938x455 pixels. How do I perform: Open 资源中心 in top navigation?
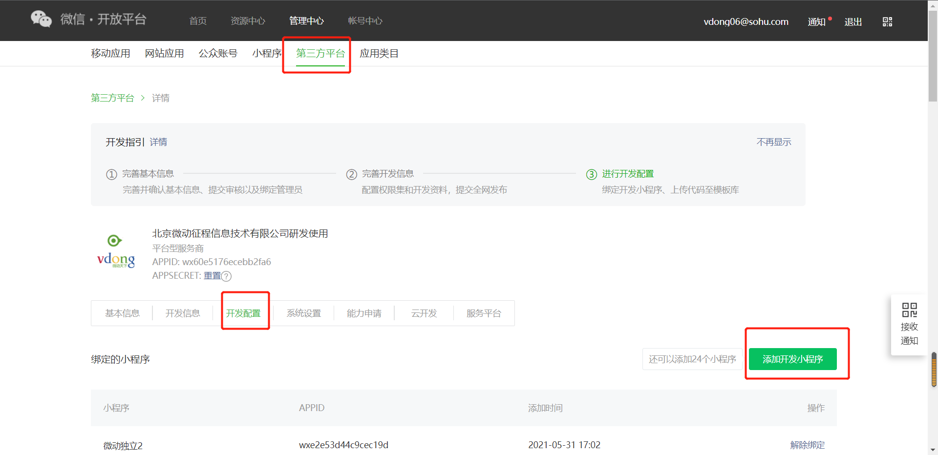coord(248,21)
